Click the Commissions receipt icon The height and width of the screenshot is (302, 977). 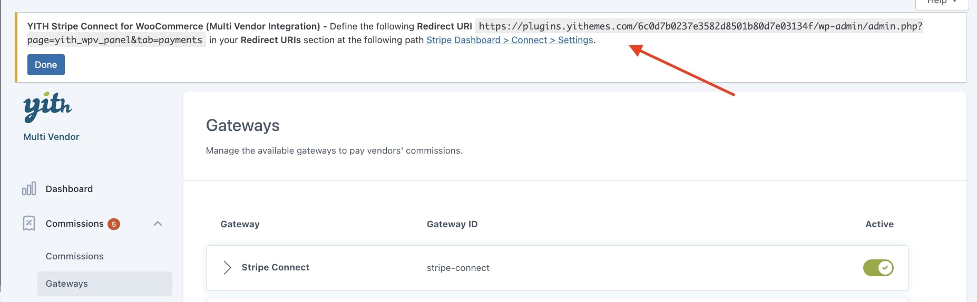(29, 224)
